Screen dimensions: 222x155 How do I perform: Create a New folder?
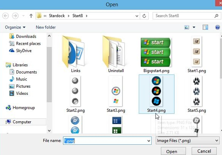tap(46, 27)
